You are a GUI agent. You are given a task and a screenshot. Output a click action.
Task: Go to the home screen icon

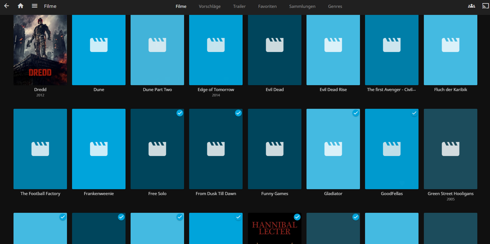(x=21, y=6)
